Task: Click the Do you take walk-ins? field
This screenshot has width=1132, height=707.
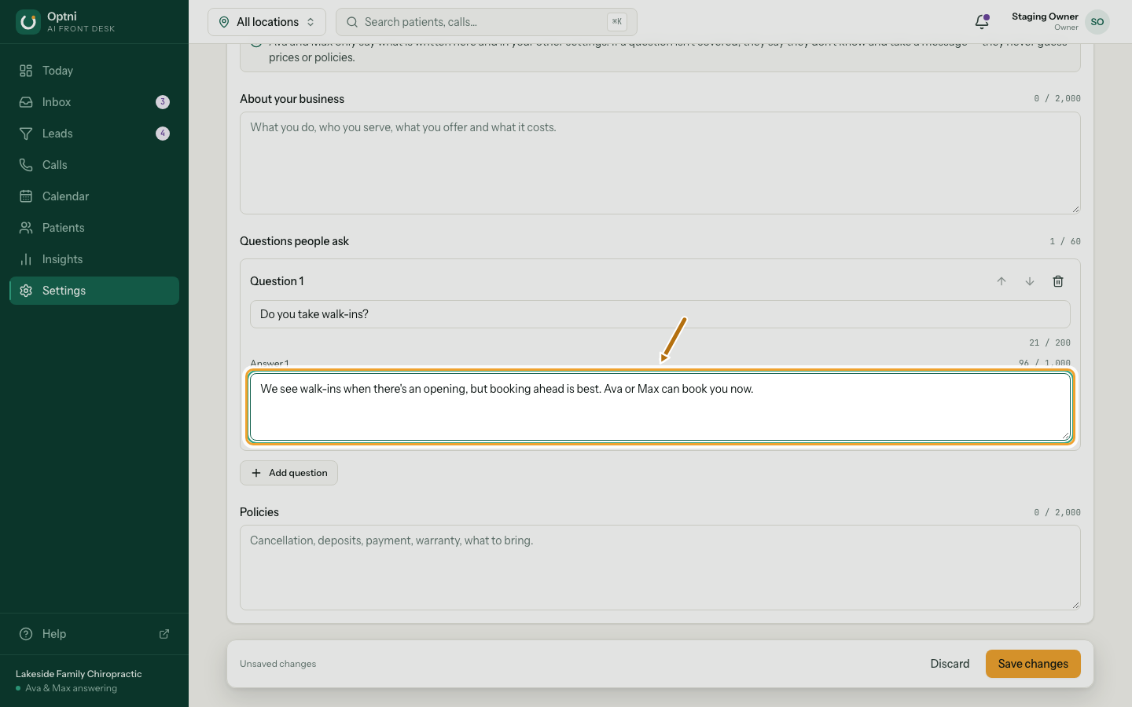Action: [660, 314]
